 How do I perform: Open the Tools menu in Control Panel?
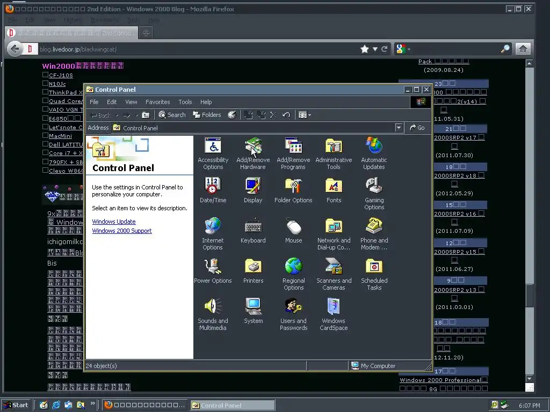point(185,102)
